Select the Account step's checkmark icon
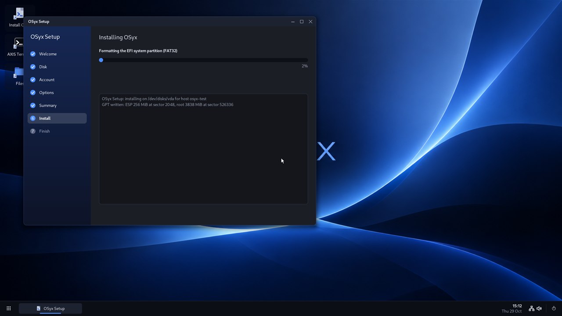 33,80
